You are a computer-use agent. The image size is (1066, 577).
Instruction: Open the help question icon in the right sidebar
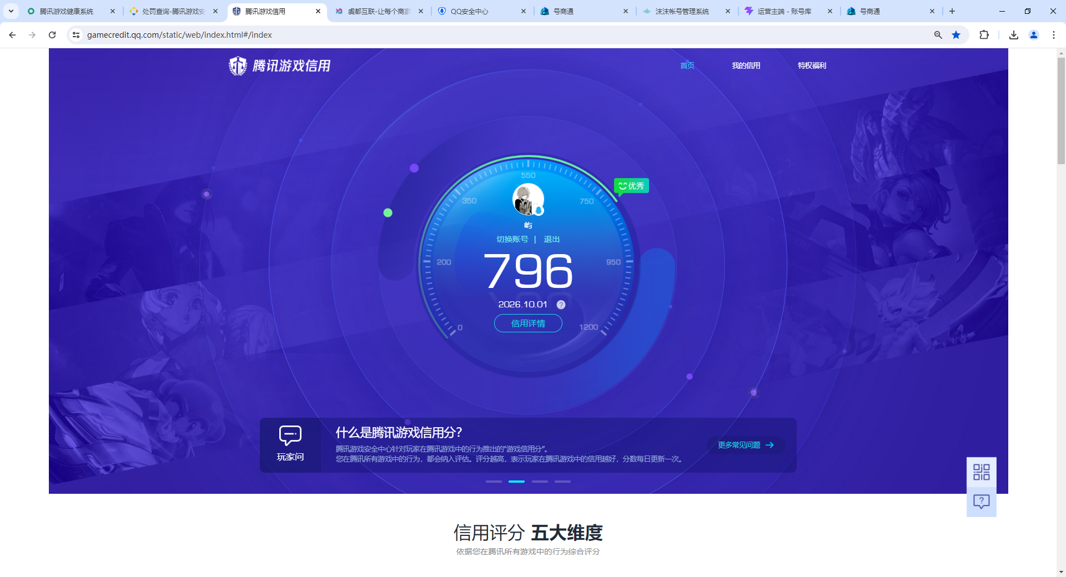point(981,502)
